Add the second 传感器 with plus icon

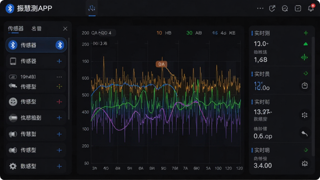tap(59, 61)
